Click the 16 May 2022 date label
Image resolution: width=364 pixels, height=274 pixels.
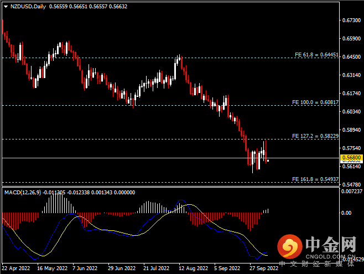(x=52, y=268)
